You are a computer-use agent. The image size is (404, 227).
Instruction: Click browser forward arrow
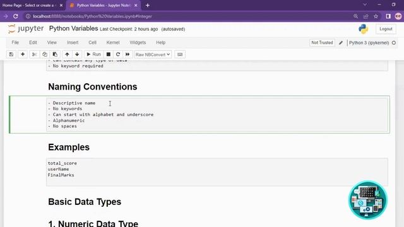pyautogui.click(x=6, y=16)
